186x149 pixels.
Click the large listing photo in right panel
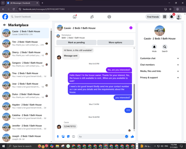[160, 31]
